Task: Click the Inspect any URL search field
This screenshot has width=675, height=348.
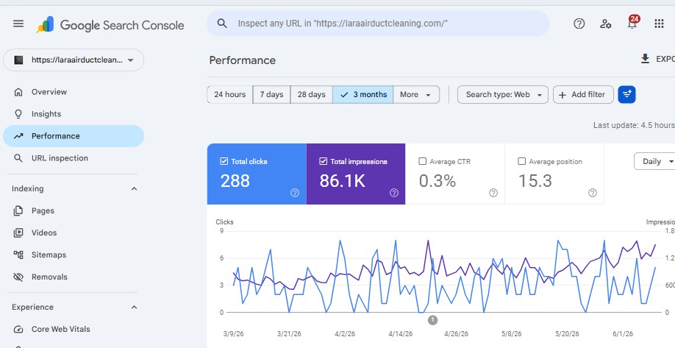Action: 378,24
